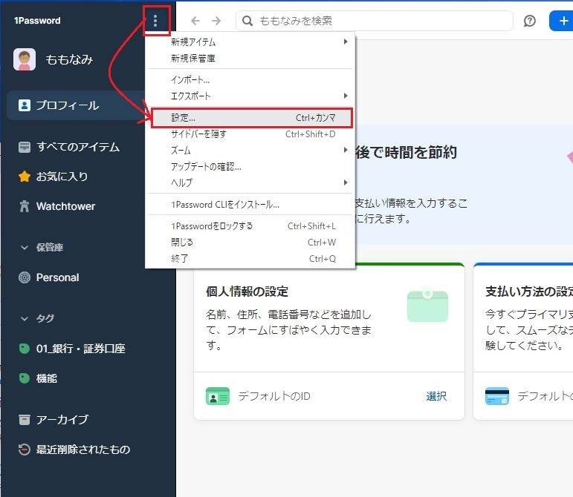573x497 pixels.
Task: Click the ももなみ account avatar
Action: [25, 59]
